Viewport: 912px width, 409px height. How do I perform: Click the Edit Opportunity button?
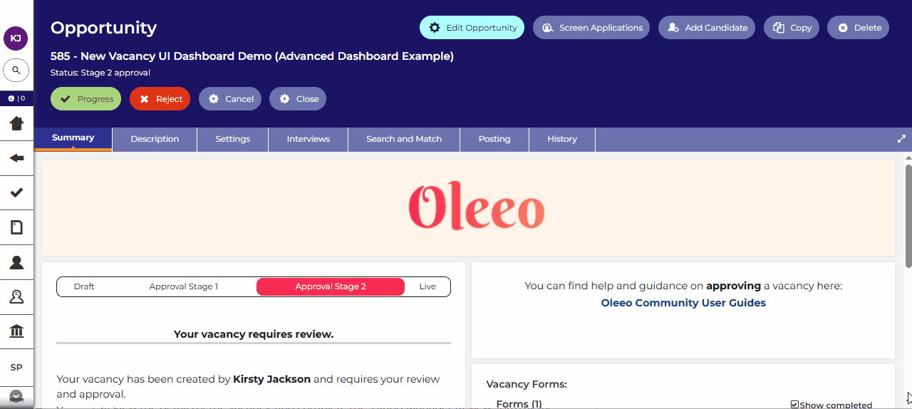[472, 28]
